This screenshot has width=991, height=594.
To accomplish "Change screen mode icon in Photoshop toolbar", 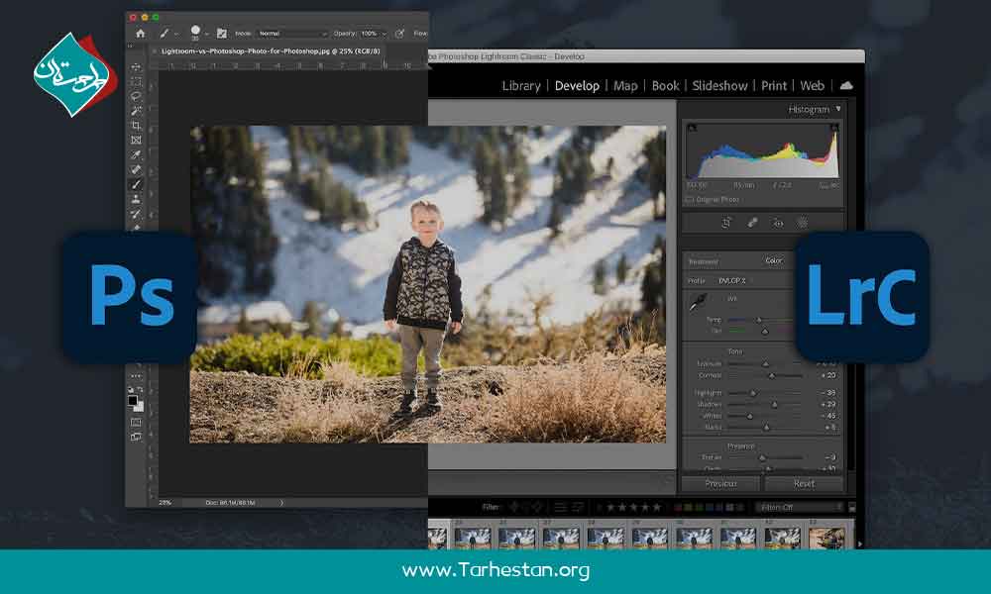I will coord(136,437).
